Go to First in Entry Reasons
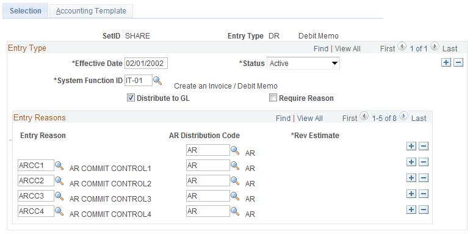The height and width of the screenshot is (234, 473). point(350,119)
